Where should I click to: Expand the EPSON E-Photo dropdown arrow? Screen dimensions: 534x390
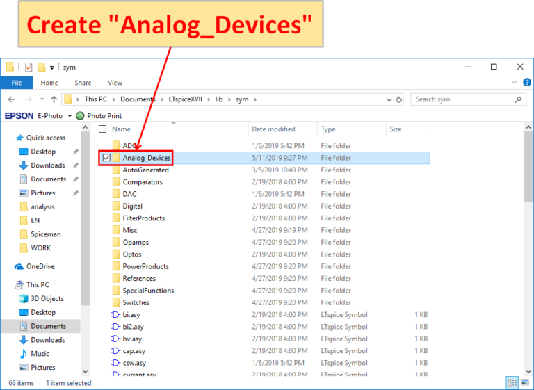[70, 116]
